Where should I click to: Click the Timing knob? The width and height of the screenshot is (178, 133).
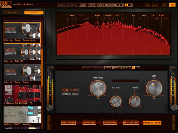[135, 101]
